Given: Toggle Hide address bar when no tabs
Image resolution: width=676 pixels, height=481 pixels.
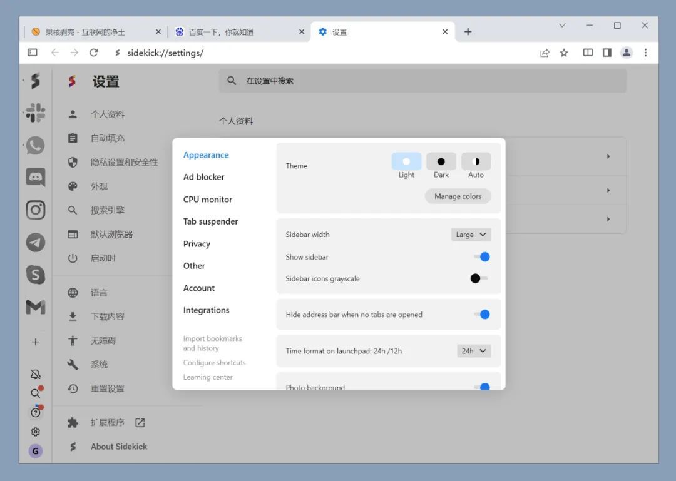Looking at the screenshot, I should (x=481, y=314).
